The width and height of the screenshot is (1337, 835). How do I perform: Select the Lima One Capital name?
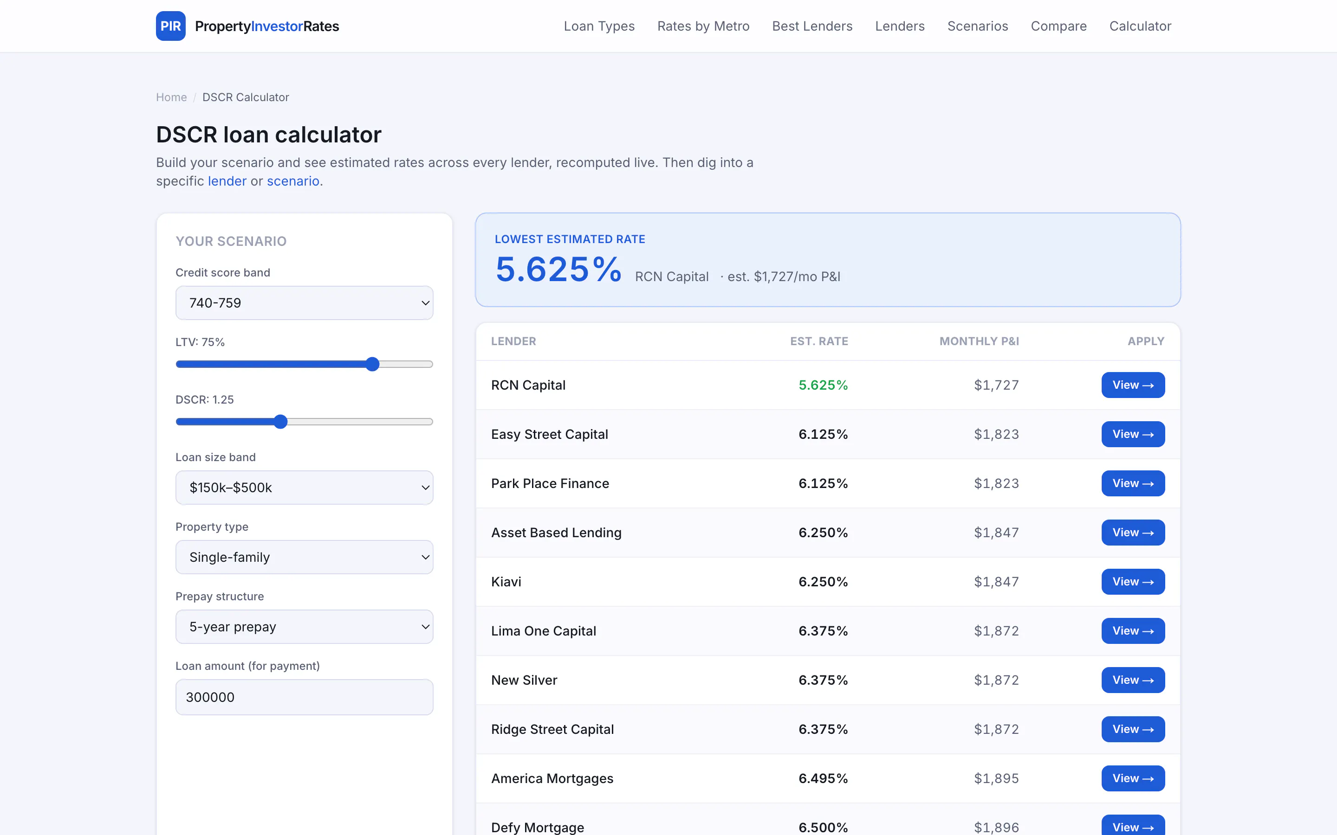point(544,631)
